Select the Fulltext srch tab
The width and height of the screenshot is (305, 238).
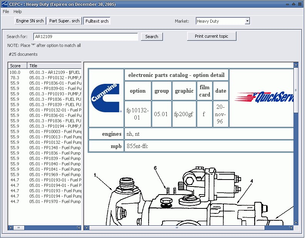coord(97,21)
